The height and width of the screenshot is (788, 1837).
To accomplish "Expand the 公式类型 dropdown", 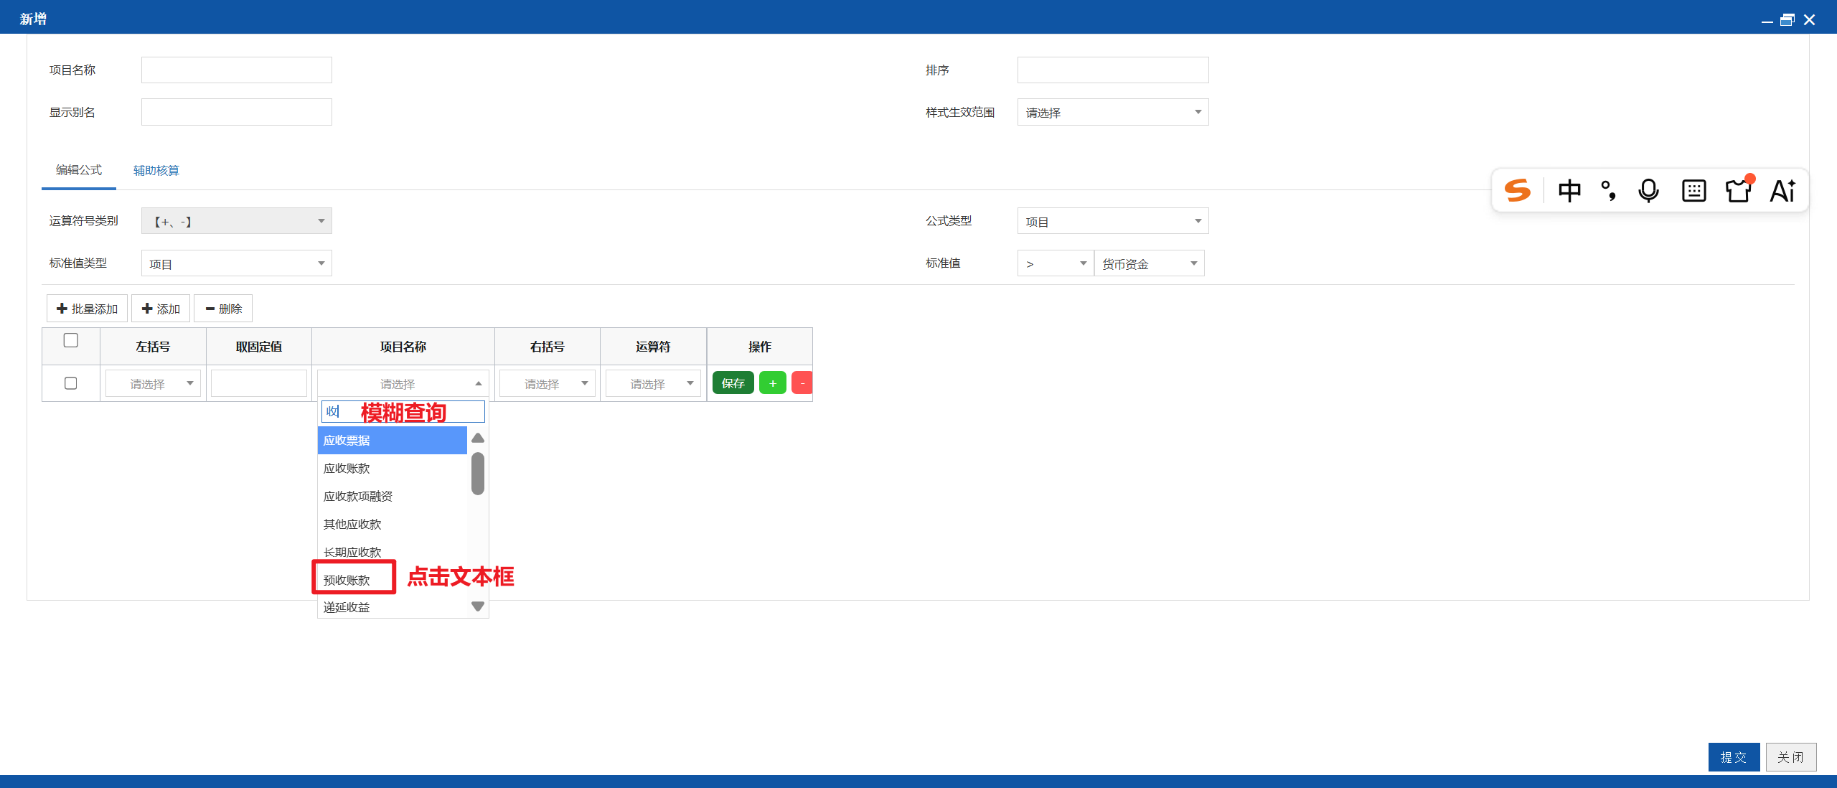I will [1113, 221].
